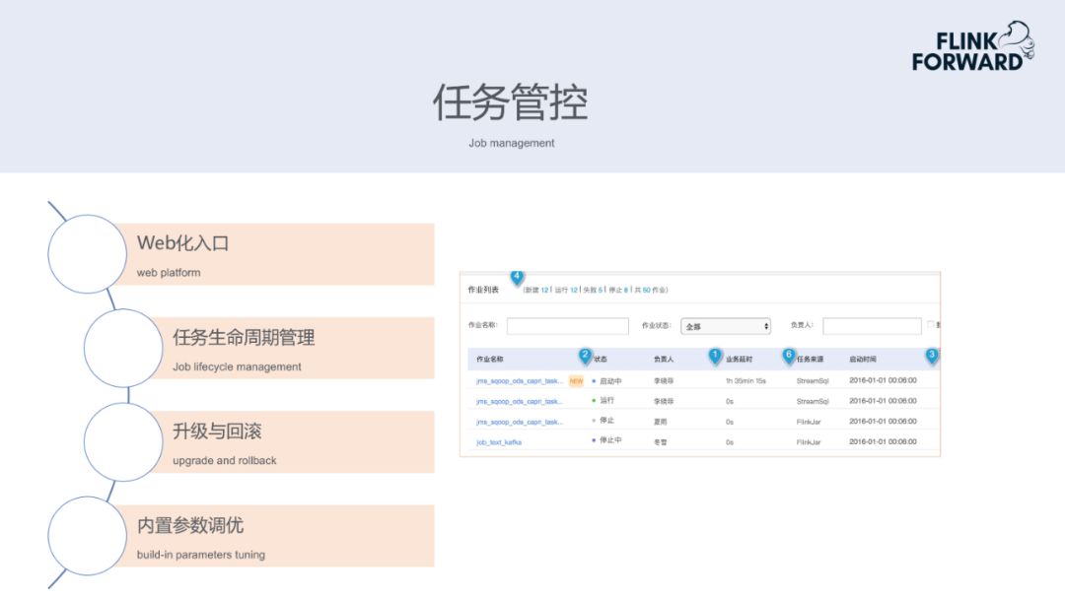
Task: Open the jms_sqoop job with status 停止
Action: (520, 422)
